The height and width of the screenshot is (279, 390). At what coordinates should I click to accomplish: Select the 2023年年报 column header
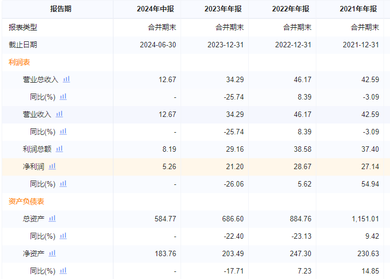pyautogui.click(x=224, y=9)
